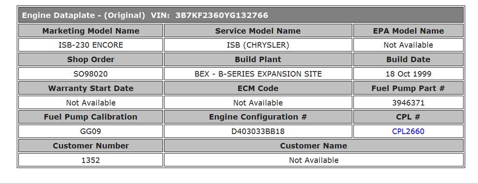Screen dimensions: 478x184
Task: Click the Shop Order header cell
Action: 91,59
